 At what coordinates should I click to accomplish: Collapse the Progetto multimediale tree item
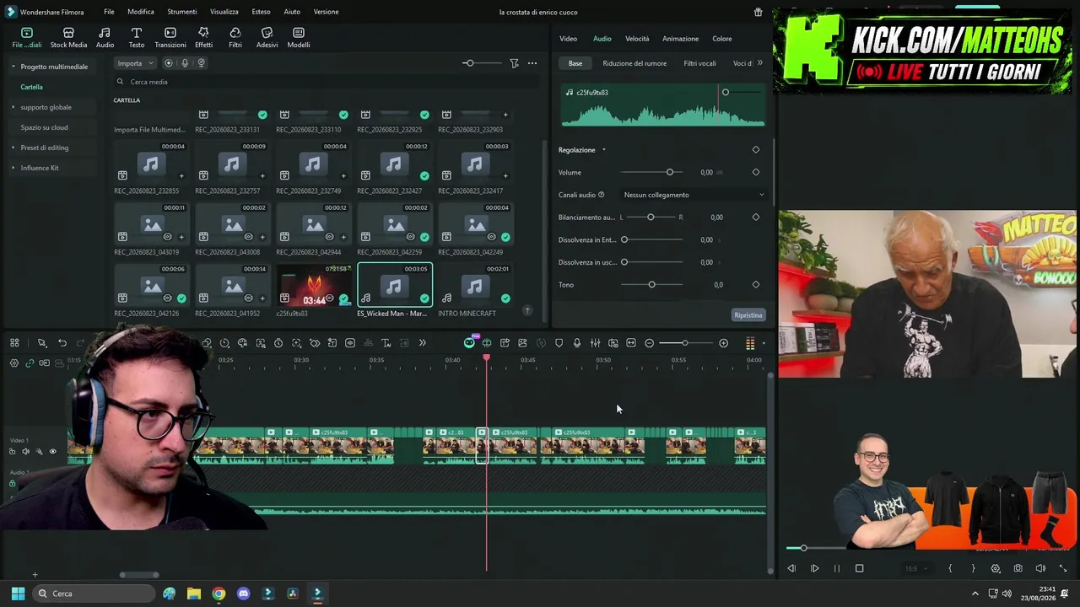pyautogui.click(x=13, y=67)
